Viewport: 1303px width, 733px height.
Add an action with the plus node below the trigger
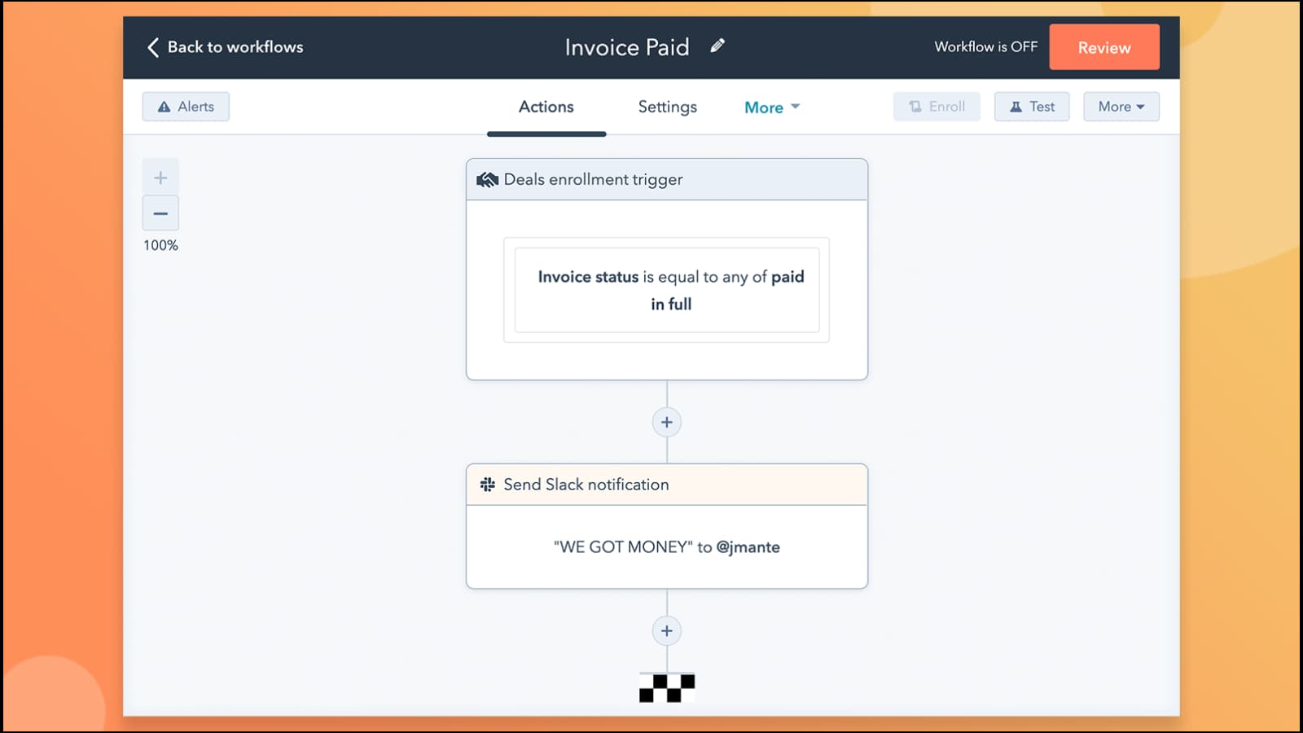click(x=666, y=422)
